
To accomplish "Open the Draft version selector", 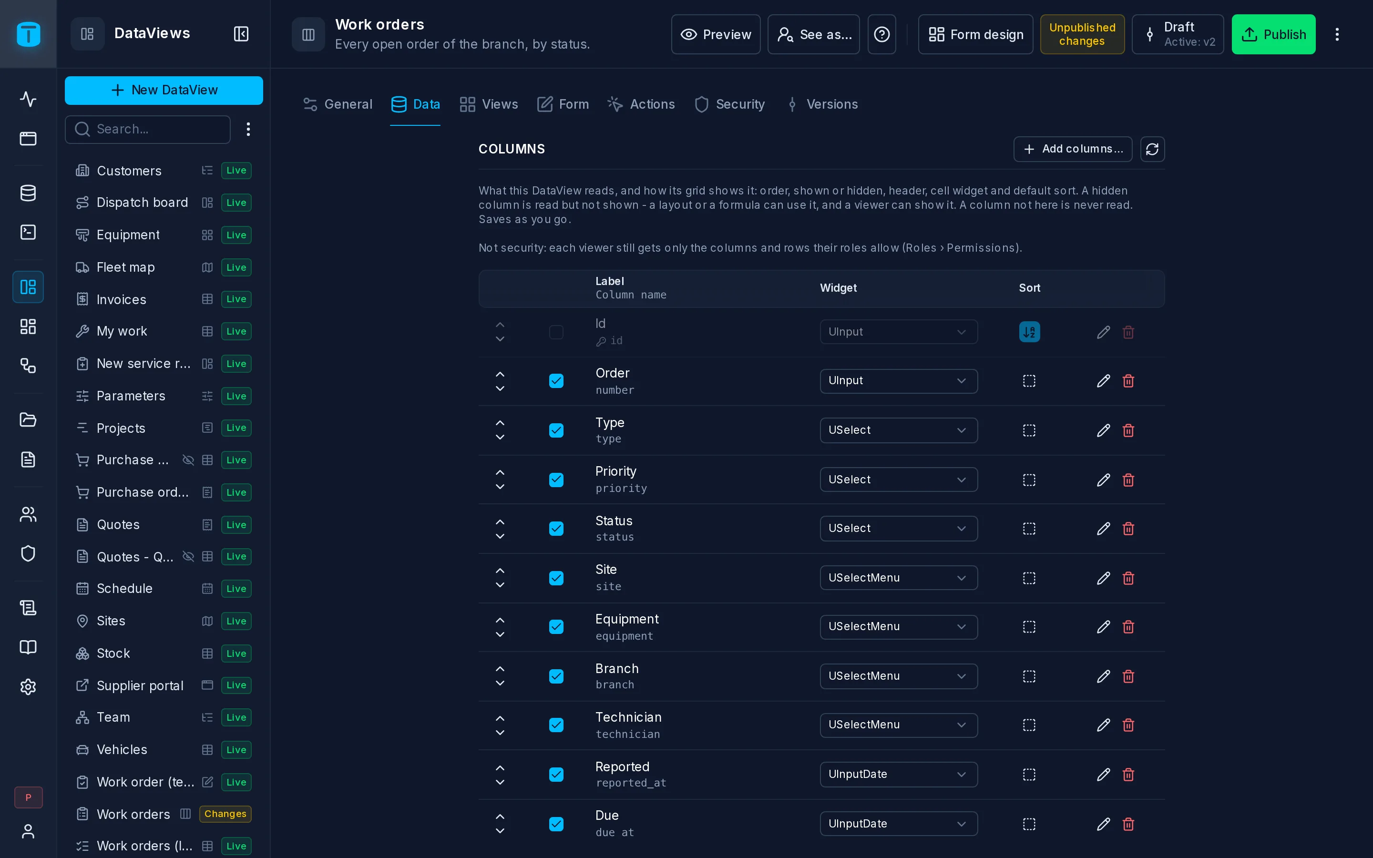I will 1178,35.
